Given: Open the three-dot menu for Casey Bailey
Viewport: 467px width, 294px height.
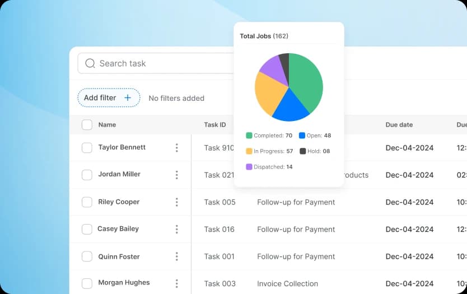Looking at the screenshot, I should pyautogui.click(x=176, y=229).
